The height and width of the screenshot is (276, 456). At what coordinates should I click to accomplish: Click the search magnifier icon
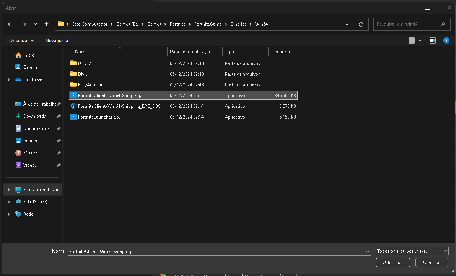point(443,24)
